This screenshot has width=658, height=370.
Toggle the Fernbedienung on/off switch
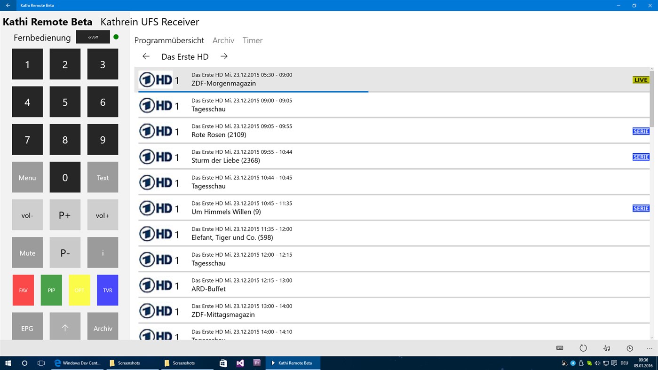pos(93,37)
